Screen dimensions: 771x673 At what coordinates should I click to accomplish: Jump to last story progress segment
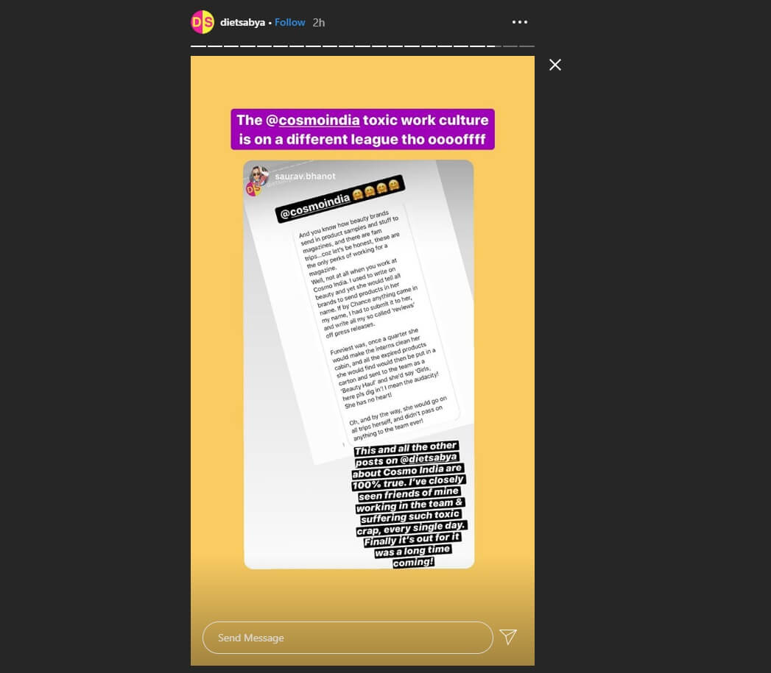pyautogui.click(x=527, y=46)
